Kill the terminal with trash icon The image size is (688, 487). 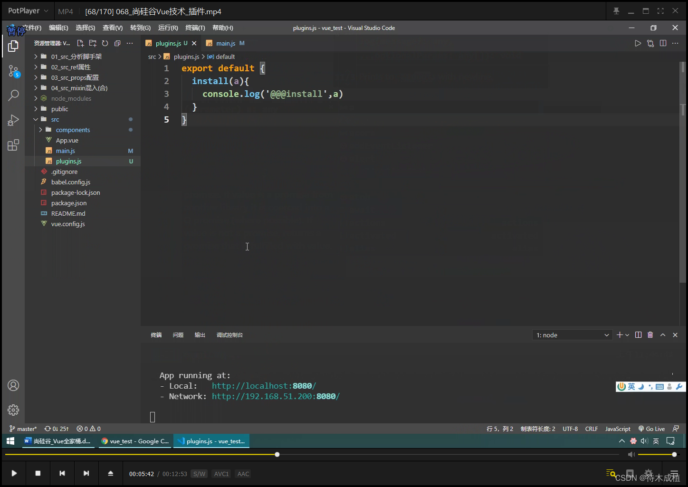(x=650, y=335)
